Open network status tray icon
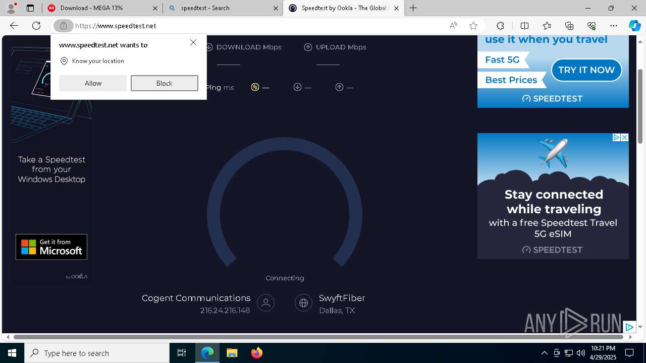Viewport: 646px width, 363px height. click(x=569, y=353)
